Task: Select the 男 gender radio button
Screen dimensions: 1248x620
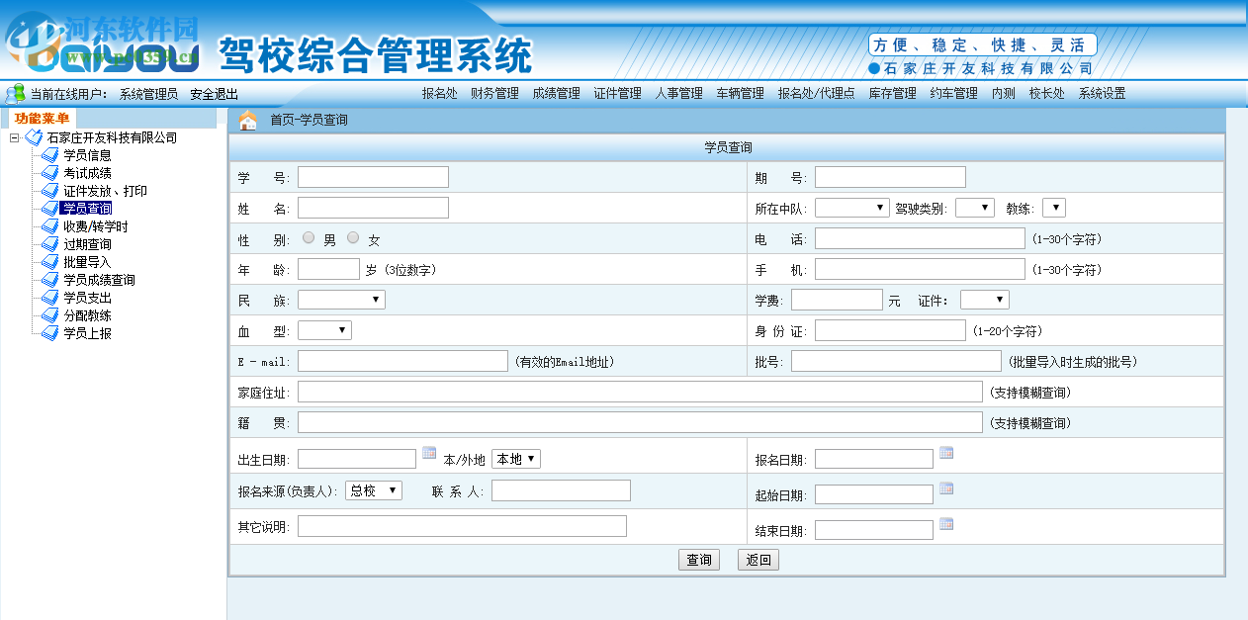Action: click(308, 237)
